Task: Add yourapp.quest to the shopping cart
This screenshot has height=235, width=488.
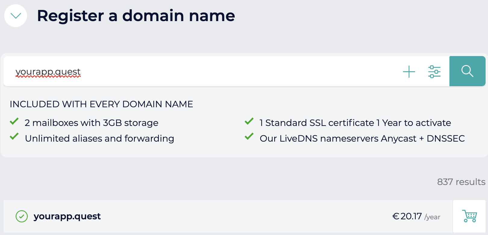Action: coord(470,216)
